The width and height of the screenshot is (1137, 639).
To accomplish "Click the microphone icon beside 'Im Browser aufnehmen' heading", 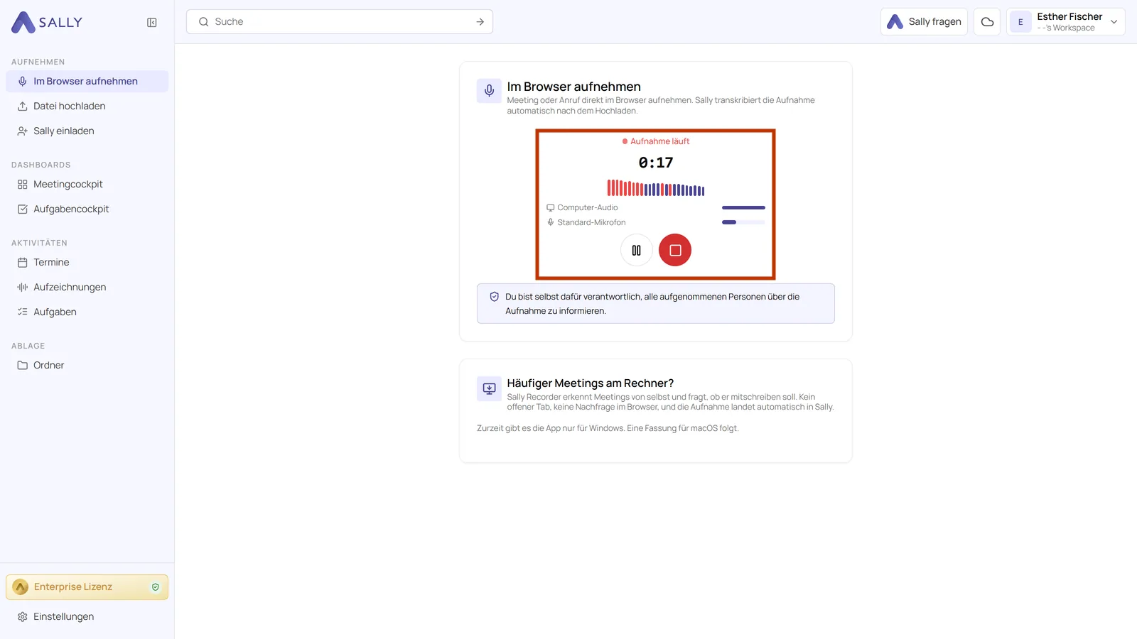I will [x=489, y=91].
